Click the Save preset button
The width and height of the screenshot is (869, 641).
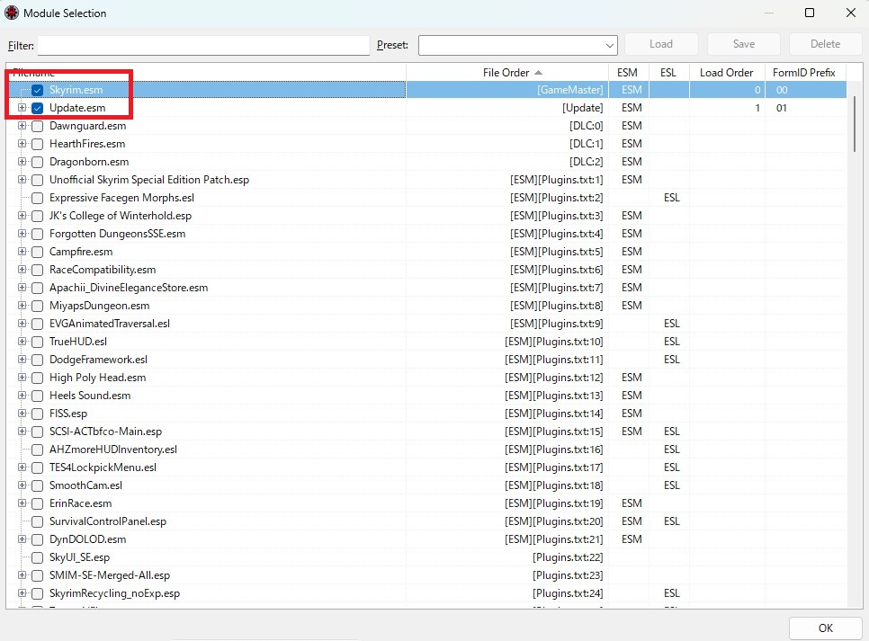pos(743,44)
